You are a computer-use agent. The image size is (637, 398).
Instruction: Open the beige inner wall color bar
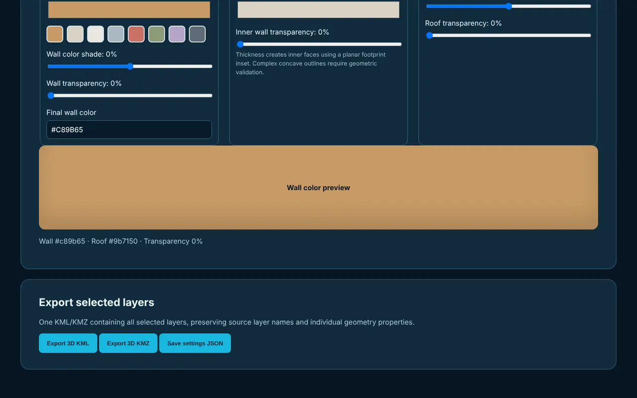(318, 9)
